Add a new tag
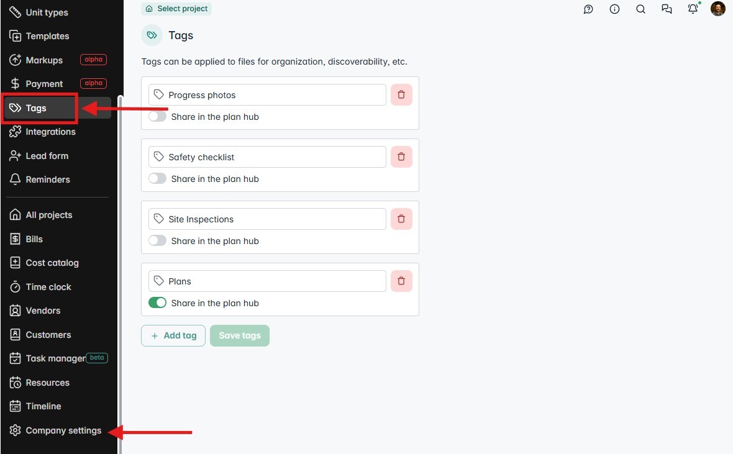 [x=173, y=335]
